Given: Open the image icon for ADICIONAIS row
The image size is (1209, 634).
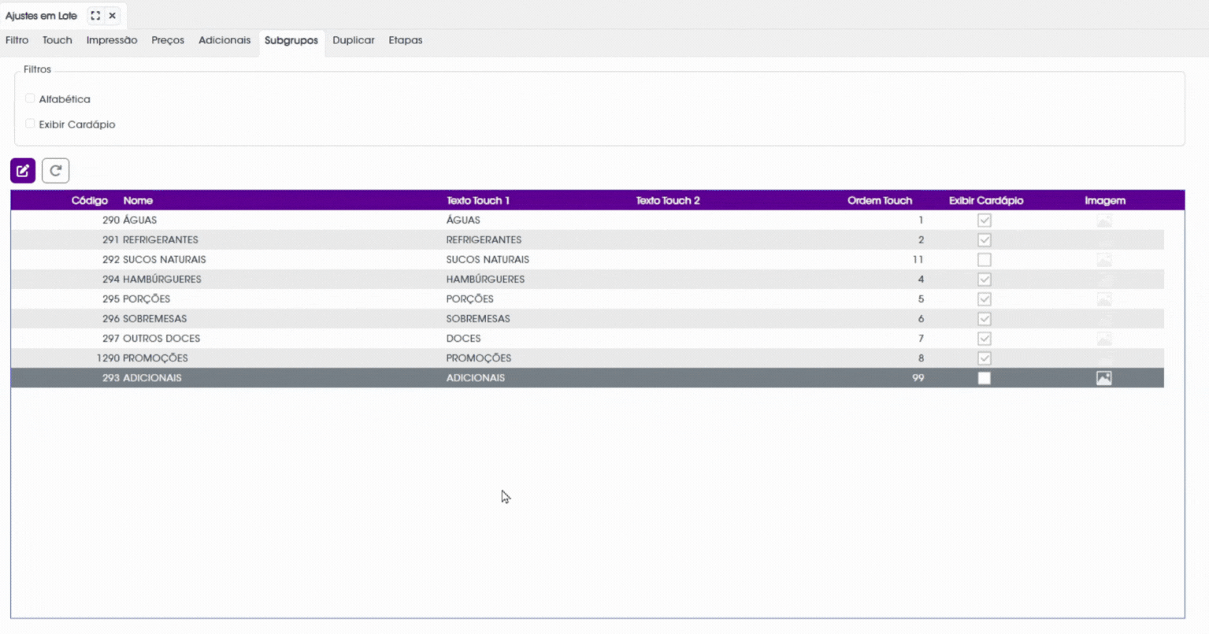Looking at the screenshot, I should tap(1104, 378).
